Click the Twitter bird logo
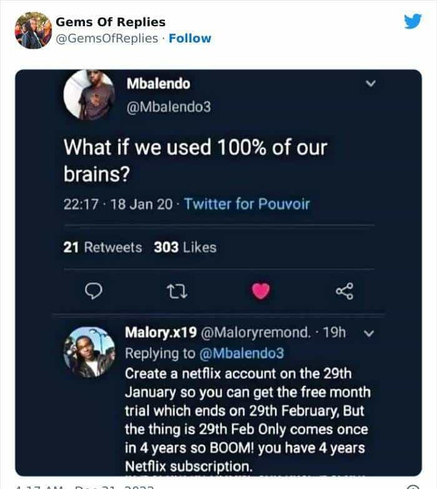The image size is (437, 489). tap(412, 21)
